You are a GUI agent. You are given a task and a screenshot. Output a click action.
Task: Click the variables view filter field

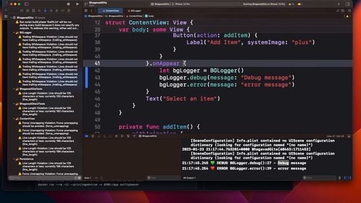[164, 178]
